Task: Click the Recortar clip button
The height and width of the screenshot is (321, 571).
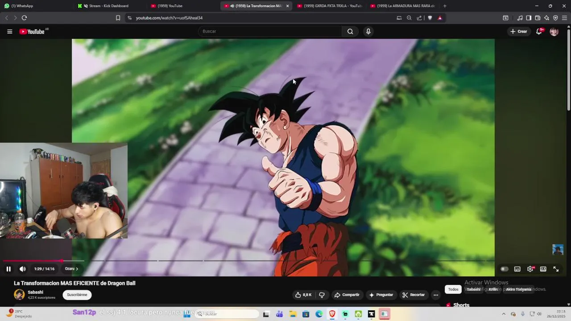Action: coord(413,295)
